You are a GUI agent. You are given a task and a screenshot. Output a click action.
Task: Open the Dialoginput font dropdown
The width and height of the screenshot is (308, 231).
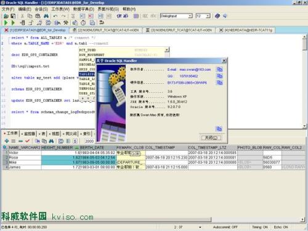click(x=190, y=16)
